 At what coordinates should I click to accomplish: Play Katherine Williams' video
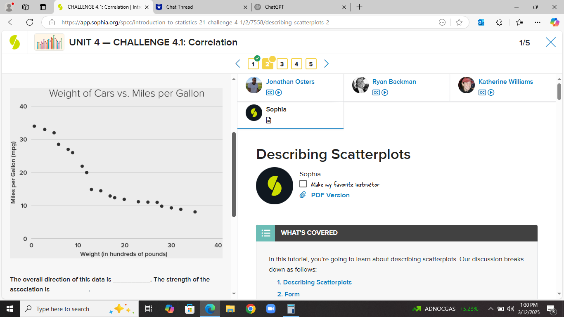coord(491,92)
